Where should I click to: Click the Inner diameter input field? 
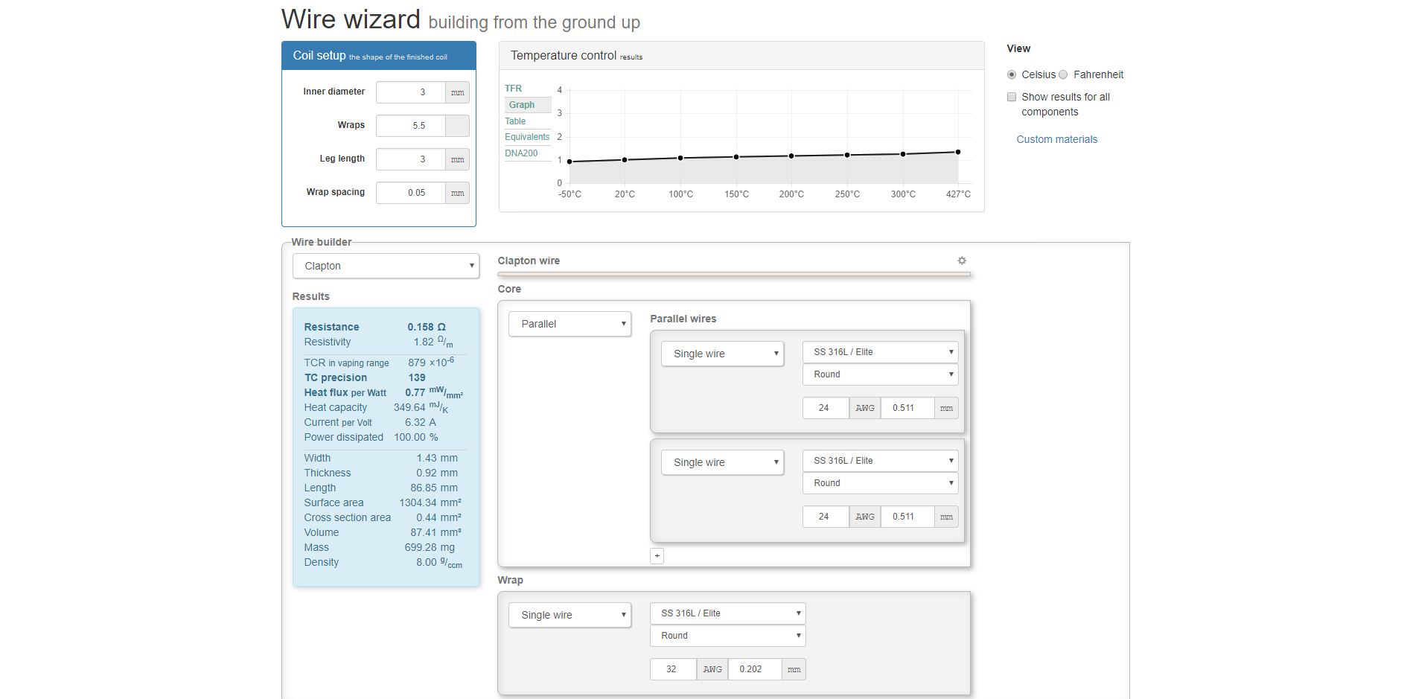[411, 92]
